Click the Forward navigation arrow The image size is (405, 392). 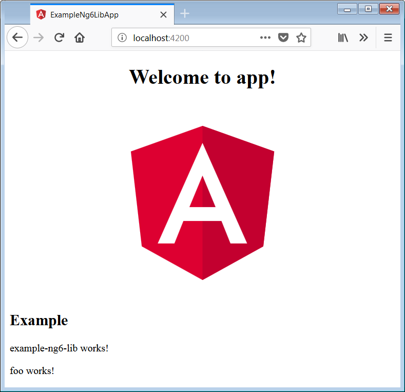click(x=38, y=38)
